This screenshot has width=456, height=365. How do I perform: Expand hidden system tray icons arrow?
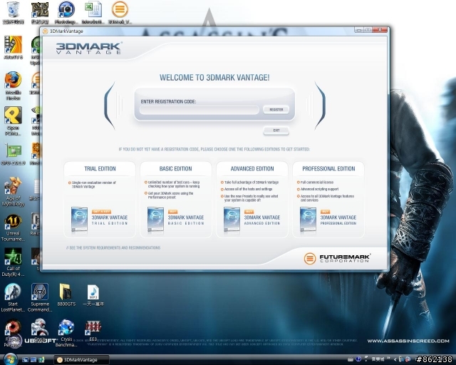[x=395, y=359]
